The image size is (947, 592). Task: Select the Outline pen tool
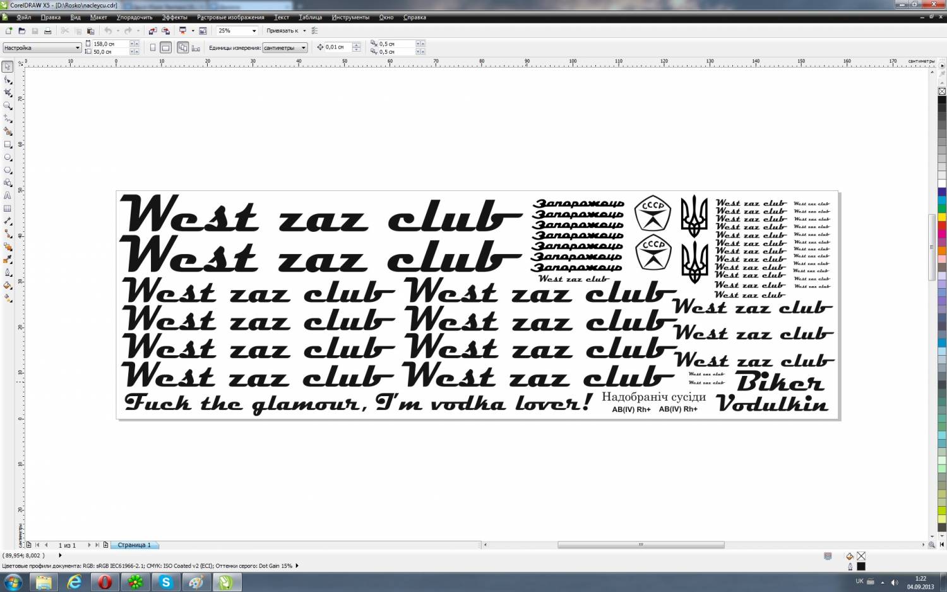8,272
